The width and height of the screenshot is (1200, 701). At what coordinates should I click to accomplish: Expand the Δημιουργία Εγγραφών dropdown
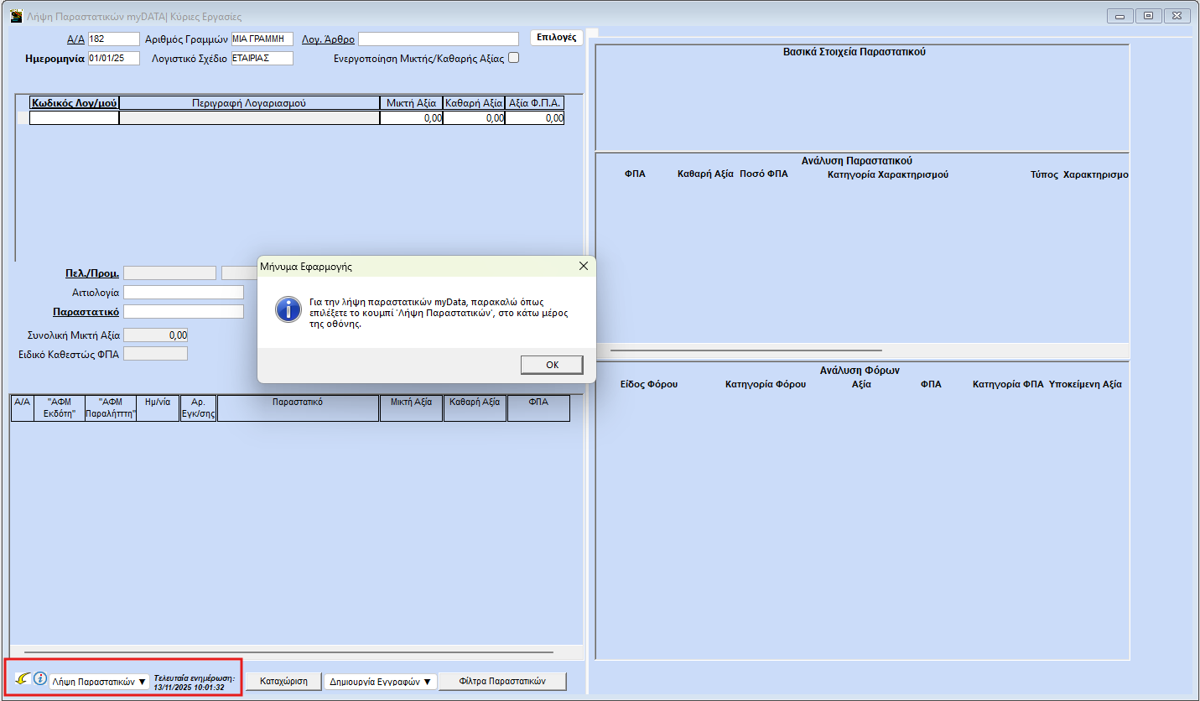click(x=381, y=682)
